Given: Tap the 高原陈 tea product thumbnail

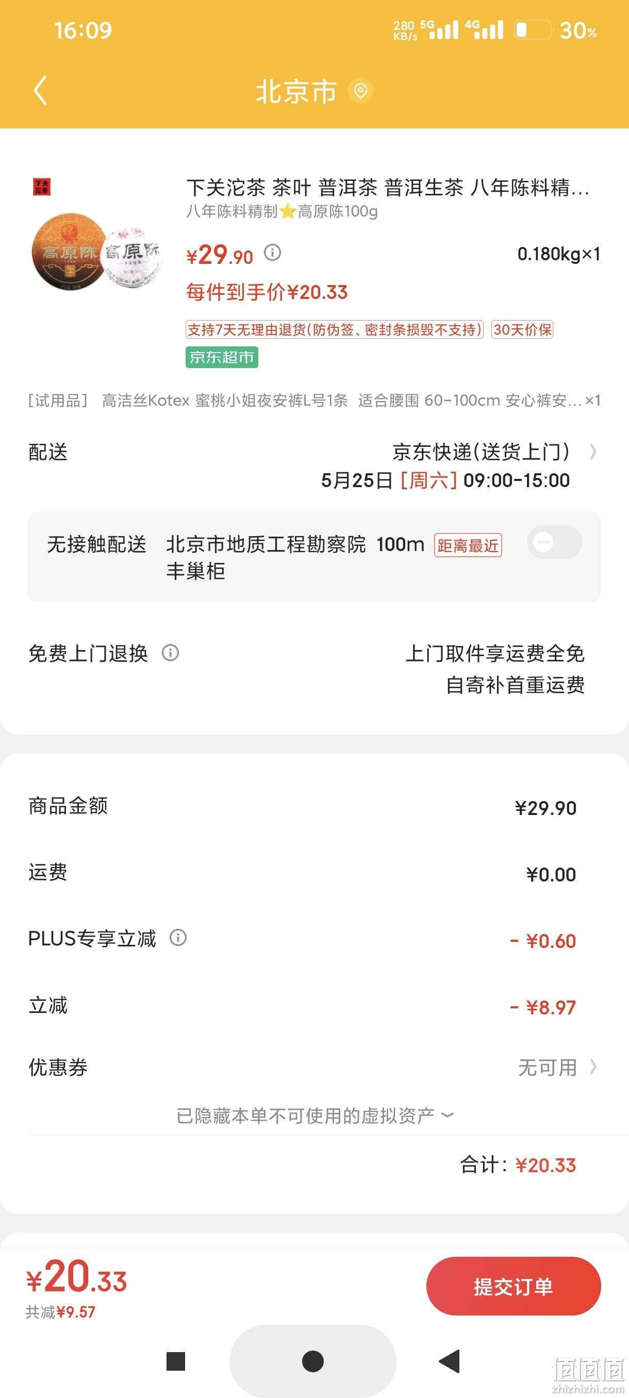Looking at the screenshot, I should tap(97, 251).
